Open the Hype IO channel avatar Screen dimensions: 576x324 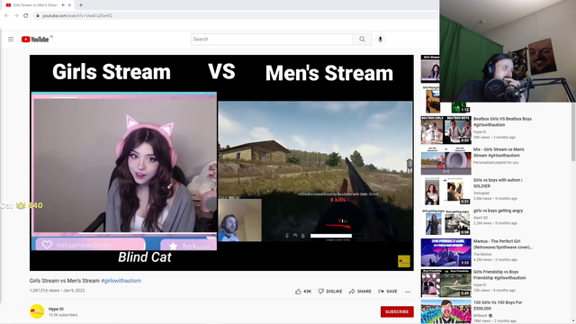pyautogui.click(x=37, y=311)
